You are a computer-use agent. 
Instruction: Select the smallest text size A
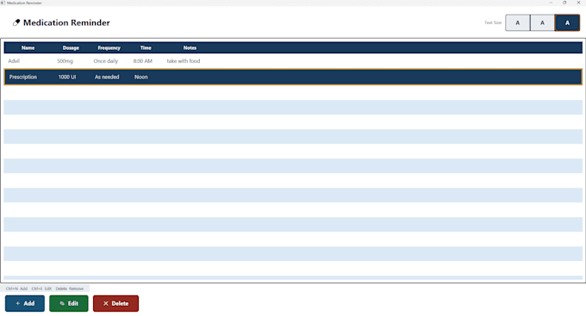(x=518, y=22)
